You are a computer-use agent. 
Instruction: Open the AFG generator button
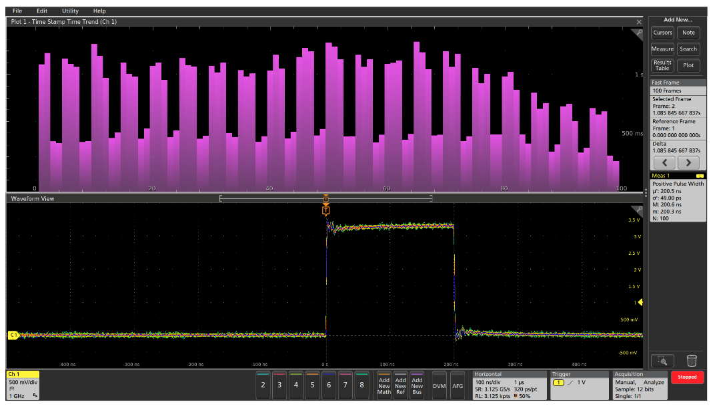pyautogui.click(x=458, y=385)
